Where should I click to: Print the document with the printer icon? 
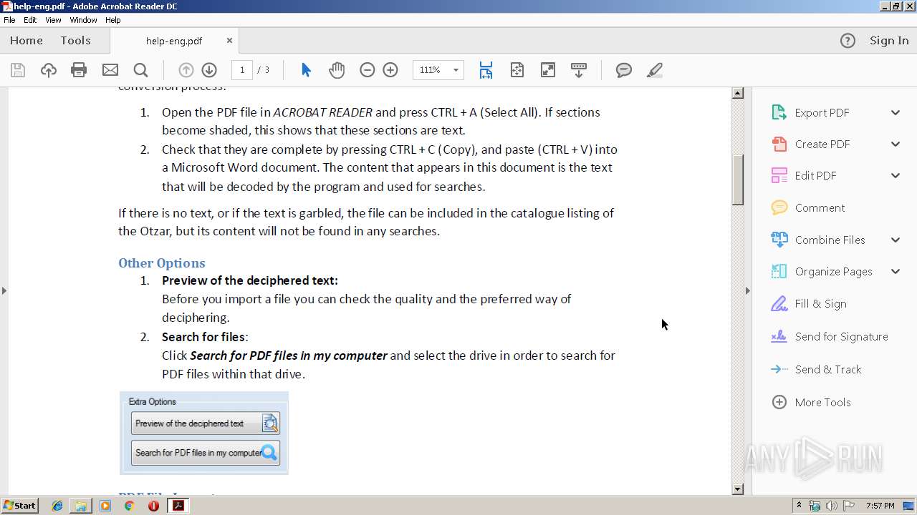click(79, 70)
